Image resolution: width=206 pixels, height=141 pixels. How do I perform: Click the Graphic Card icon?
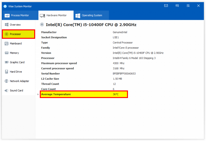click(x=6, y=62)
